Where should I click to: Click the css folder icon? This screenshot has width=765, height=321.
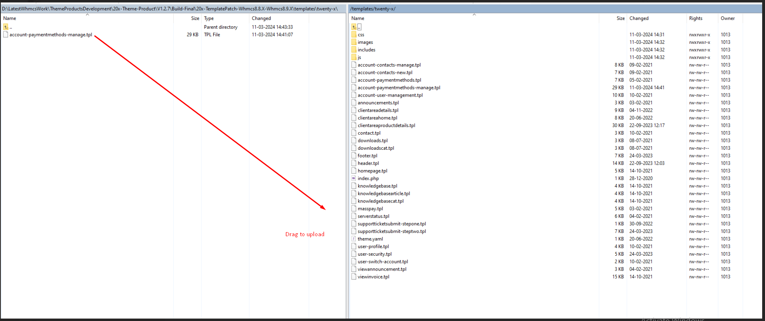[x=354, y=34]
